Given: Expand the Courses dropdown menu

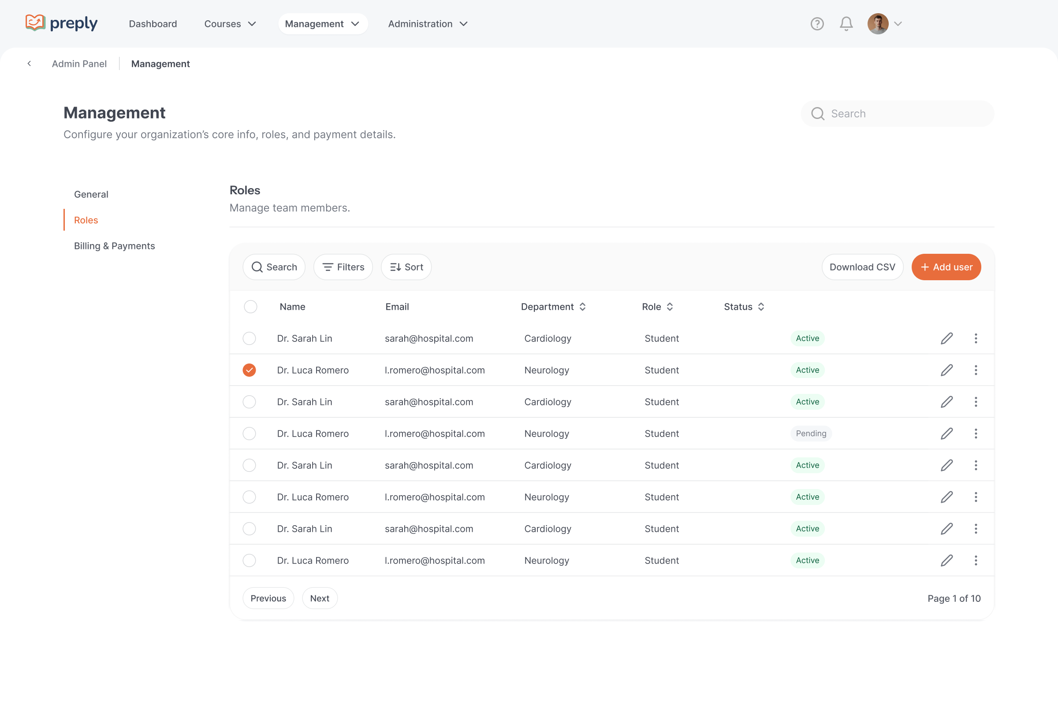Looking at the screenshot, I should 230,24.
